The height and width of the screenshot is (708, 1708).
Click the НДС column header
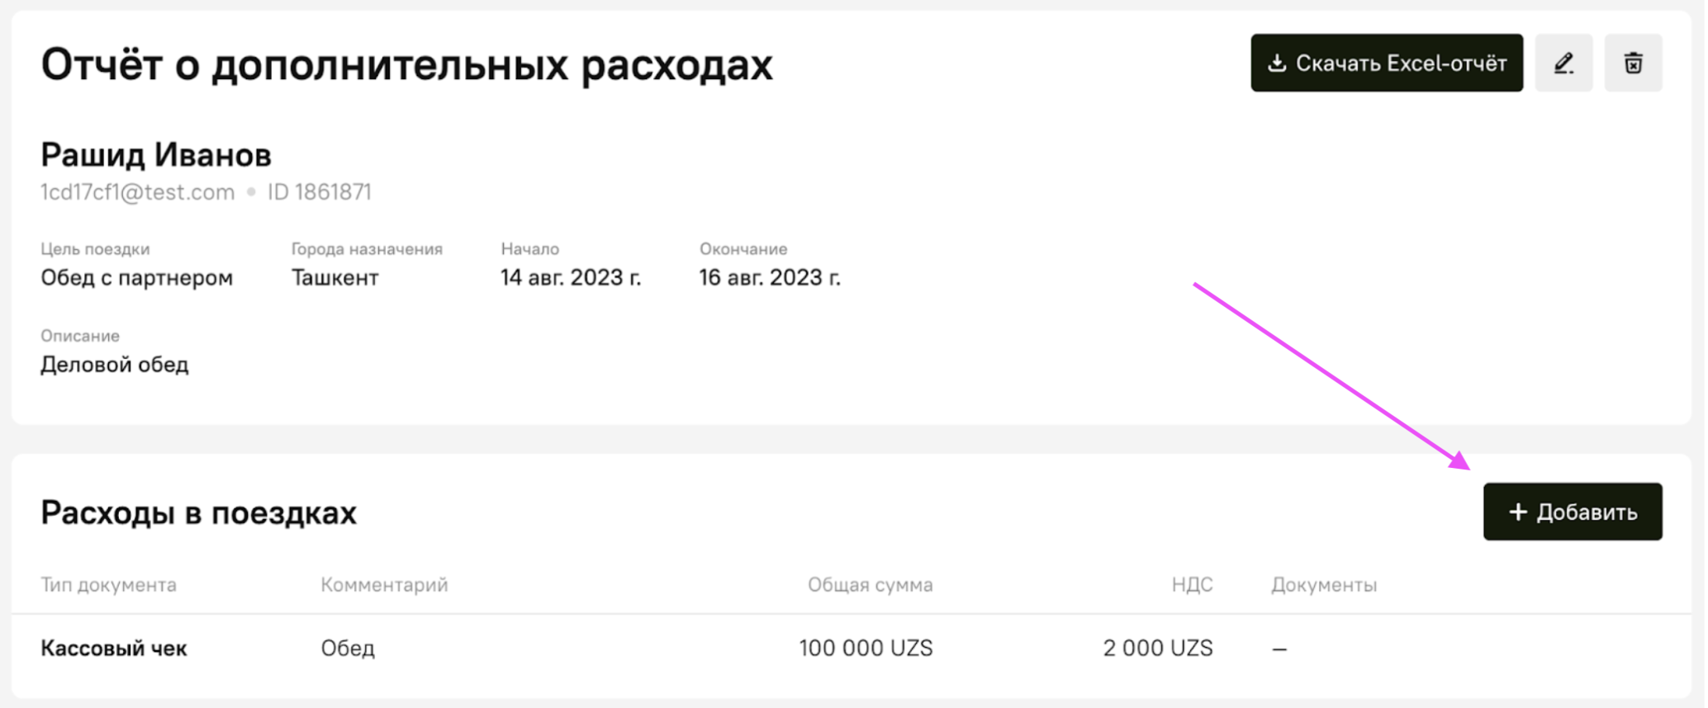(x=1192, y=585)
